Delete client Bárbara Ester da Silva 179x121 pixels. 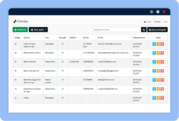[162, 53]
